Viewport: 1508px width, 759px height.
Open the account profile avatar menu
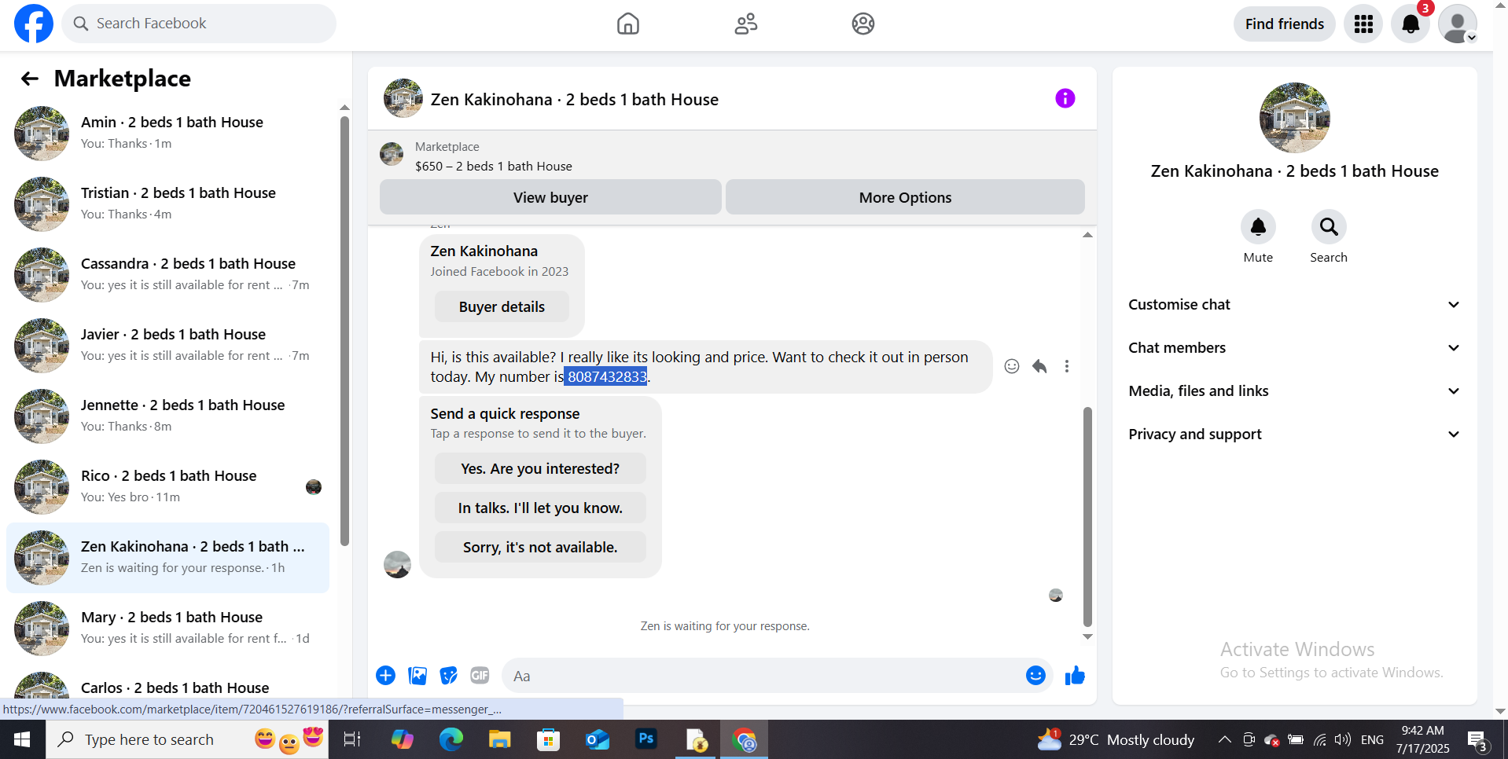(x=1458, y=24)
